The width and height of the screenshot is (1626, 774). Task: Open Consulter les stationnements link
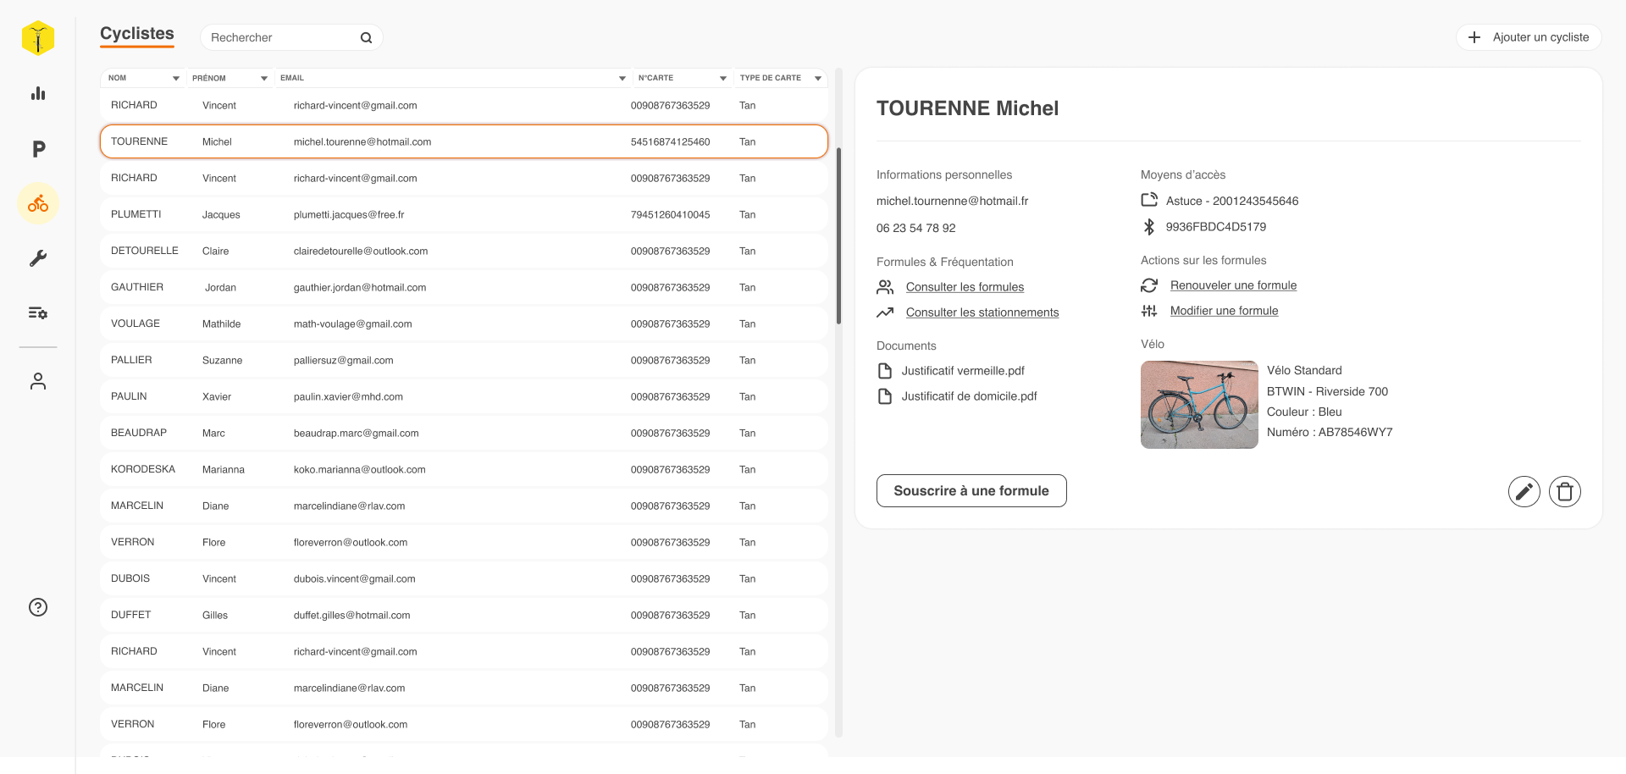[x=982, y=312]
